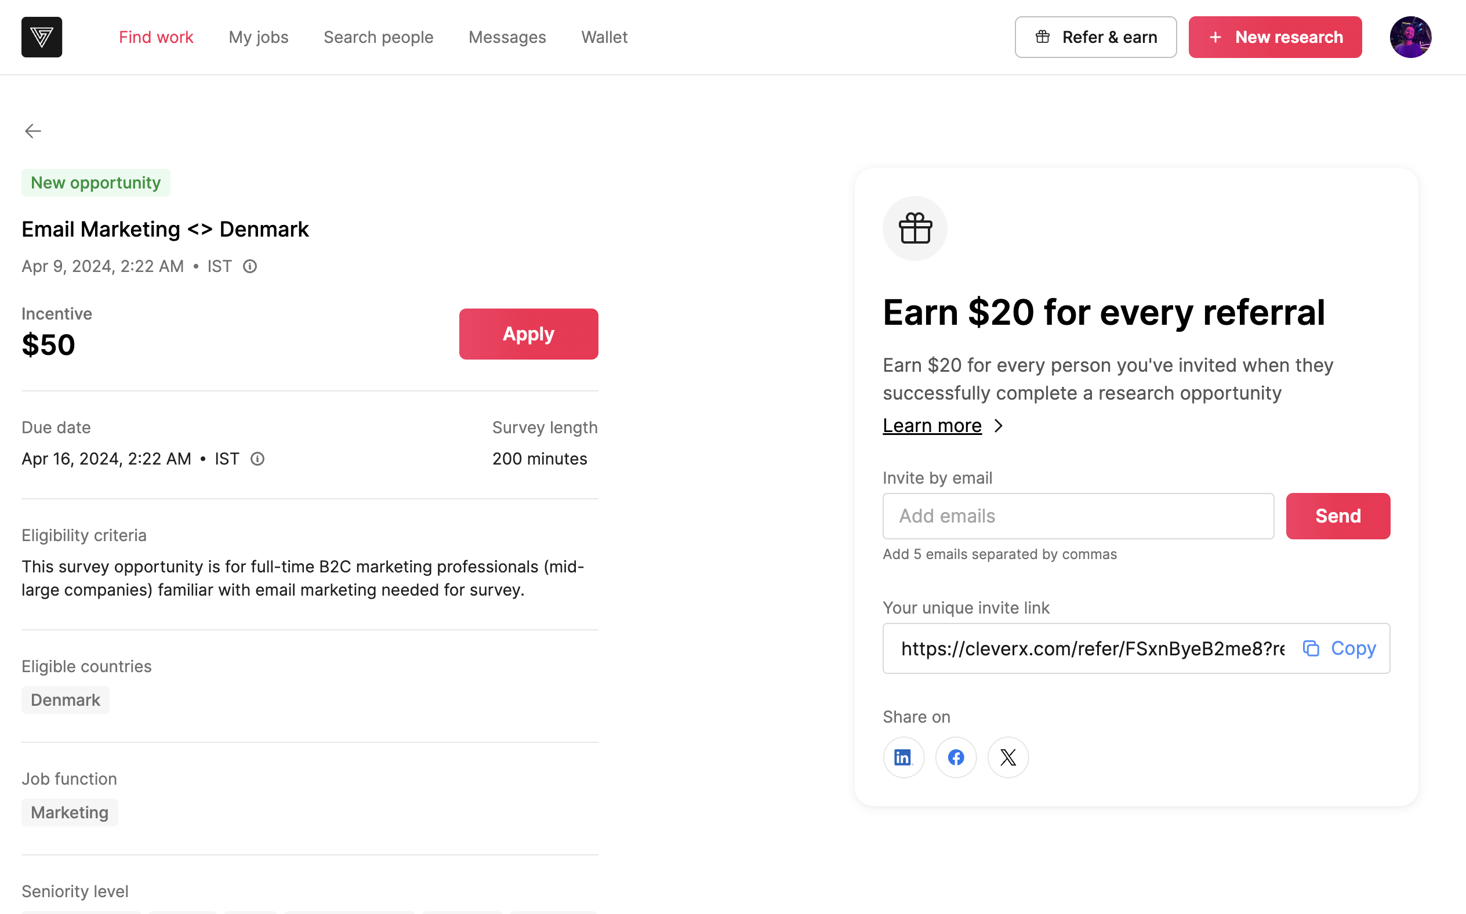Click the Wallet navigation menu item
1466x914 pixels.
click(604, 37)
